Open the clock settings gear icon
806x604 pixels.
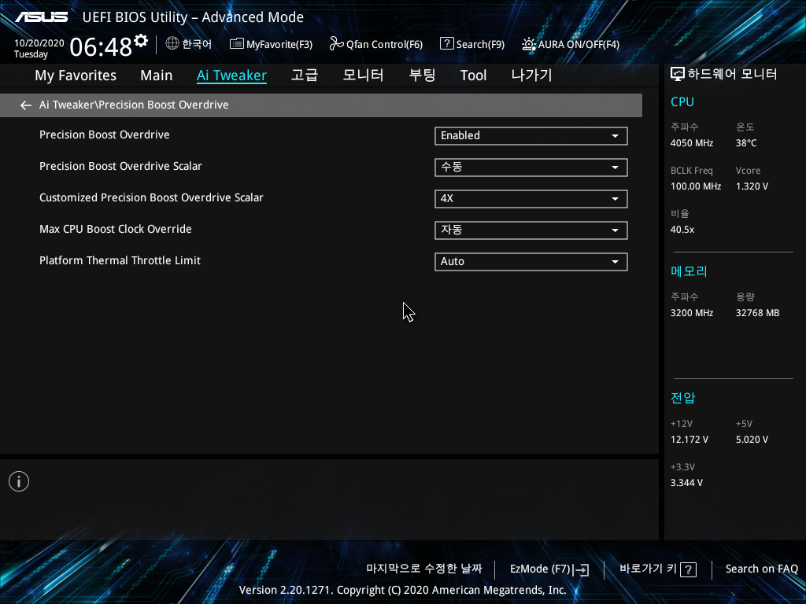click(141, 41)
